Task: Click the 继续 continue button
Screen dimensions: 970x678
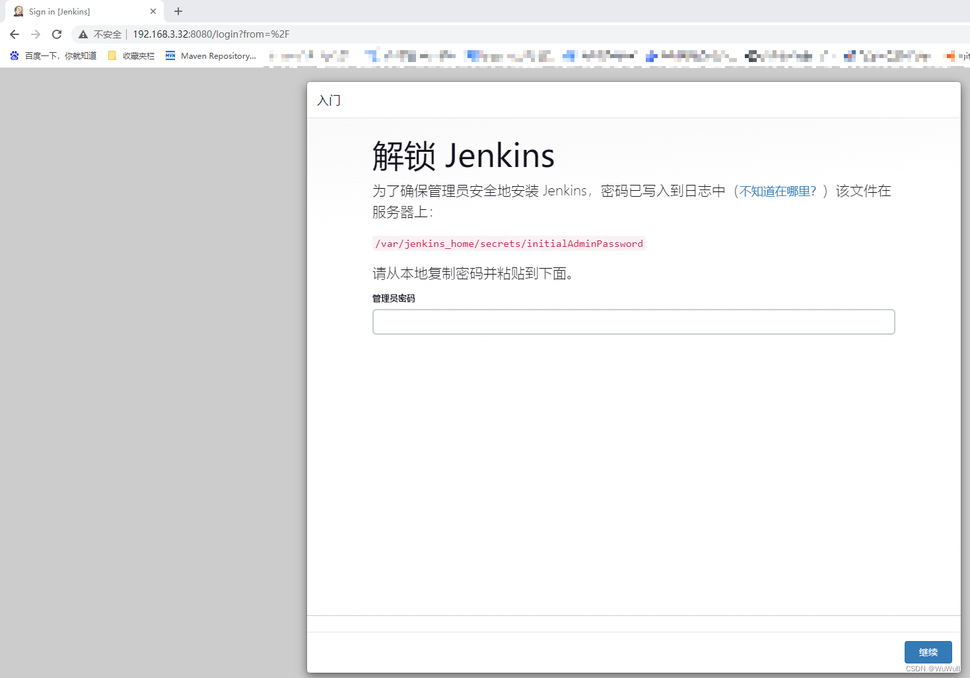Action: (x=928, y=652)
